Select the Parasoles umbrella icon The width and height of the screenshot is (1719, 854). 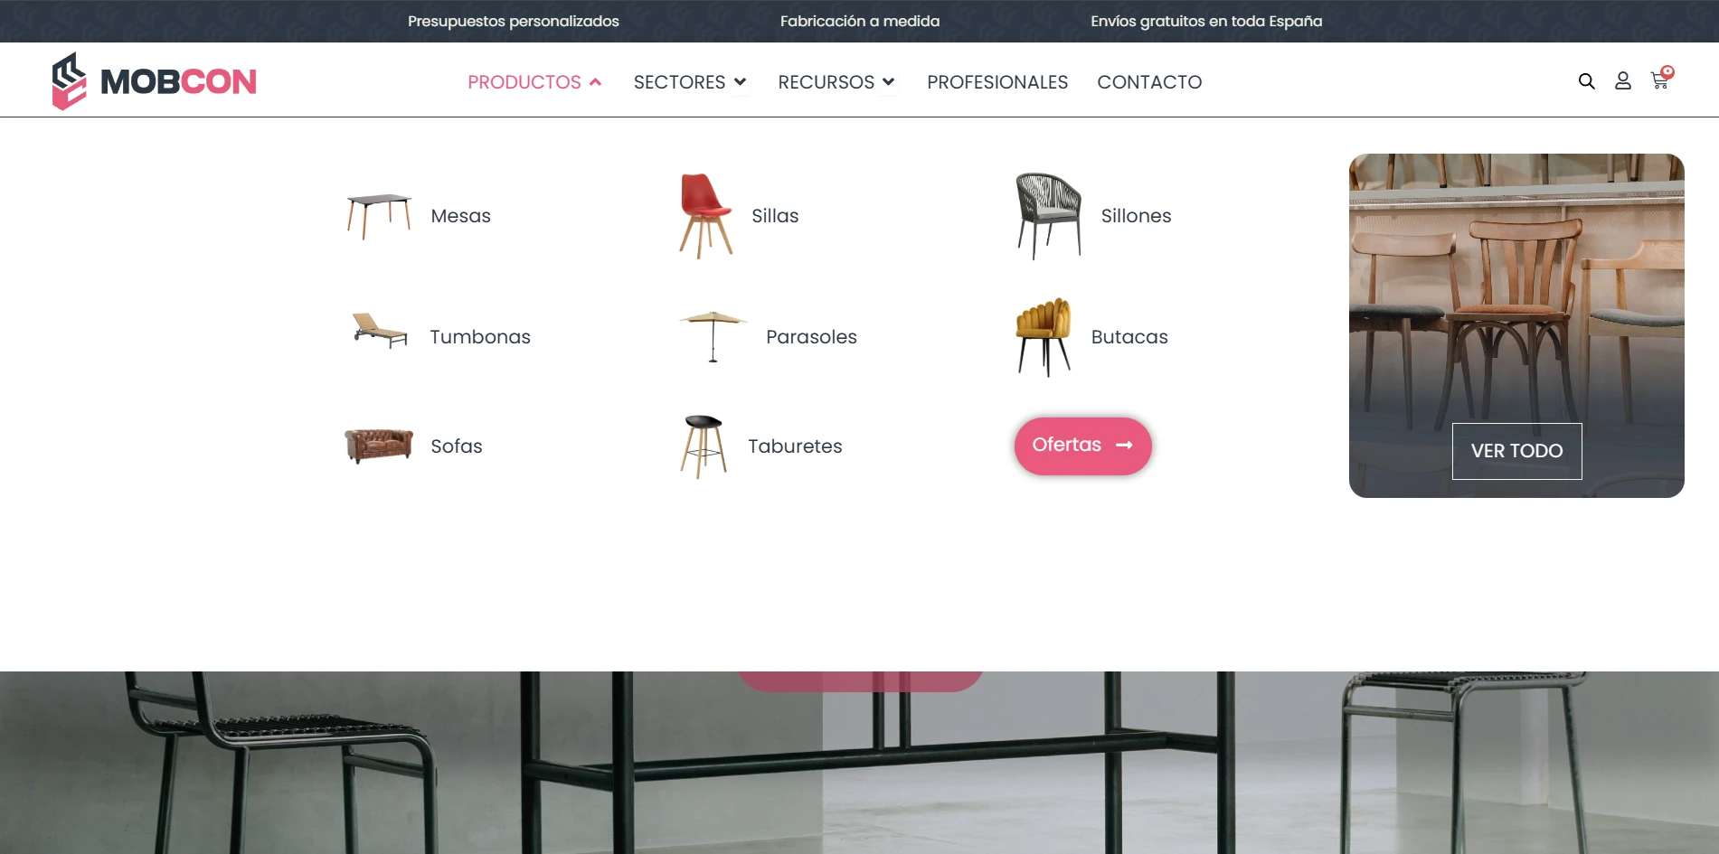coord(713,336)
